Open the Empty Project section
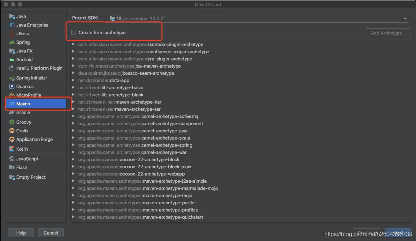This screenshot has height=241, width=416. [x=31, y=177]
